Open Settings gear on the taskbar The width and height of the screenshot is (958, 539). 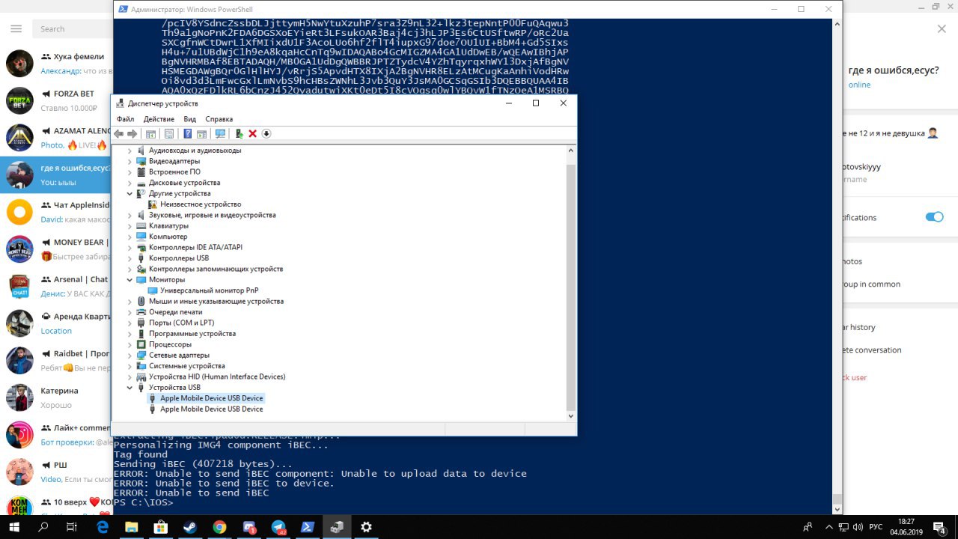click(x=366, y=527)
